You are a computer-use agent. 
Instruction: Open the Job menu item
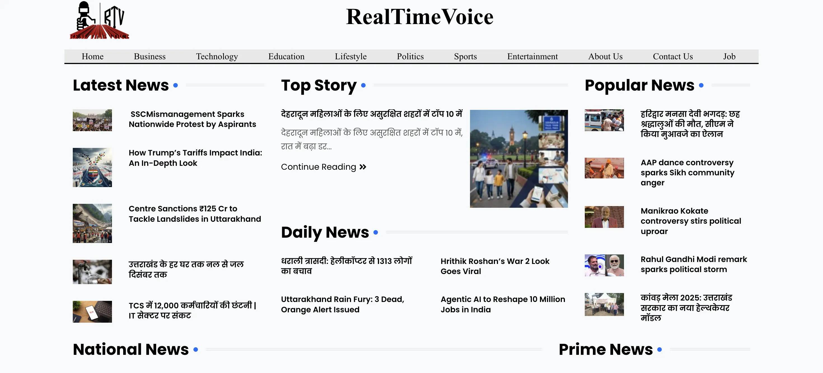coord(729,56)
